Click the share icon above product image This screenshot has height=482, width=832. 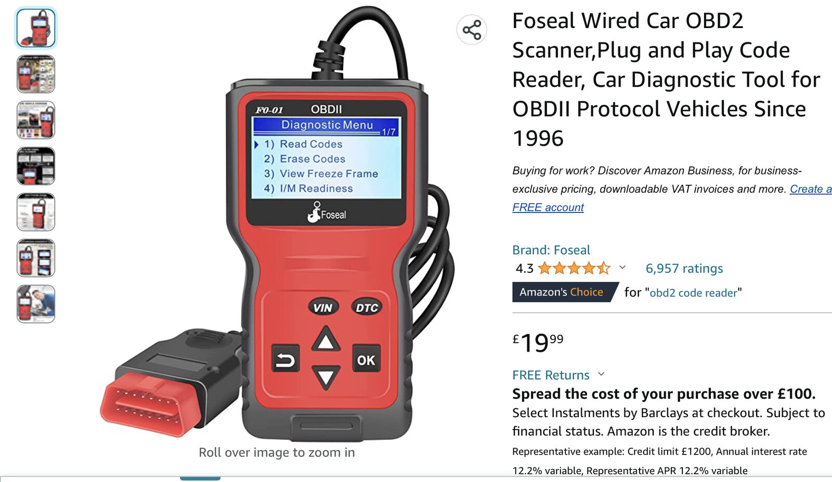[x=472, y=30]
